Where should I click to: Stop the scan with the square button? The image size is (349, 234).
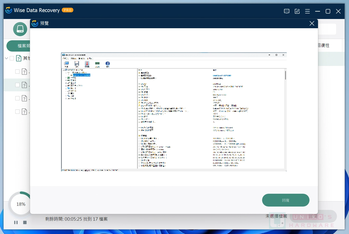tap(25, 222)
